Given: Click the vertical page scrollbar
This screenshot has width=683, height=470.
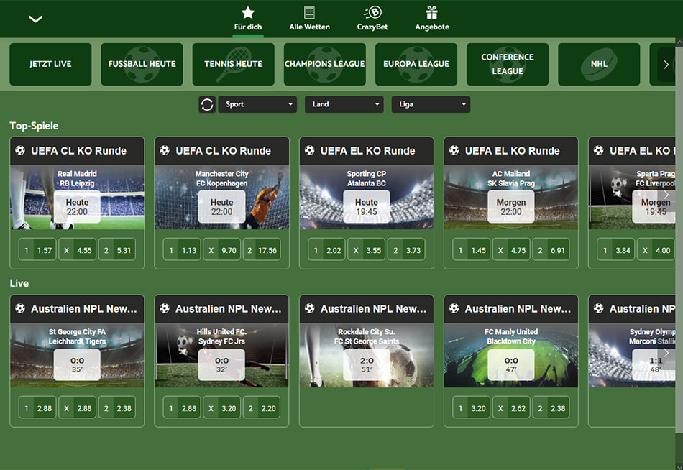Looking at the screenshot, I should coord(679,239).
